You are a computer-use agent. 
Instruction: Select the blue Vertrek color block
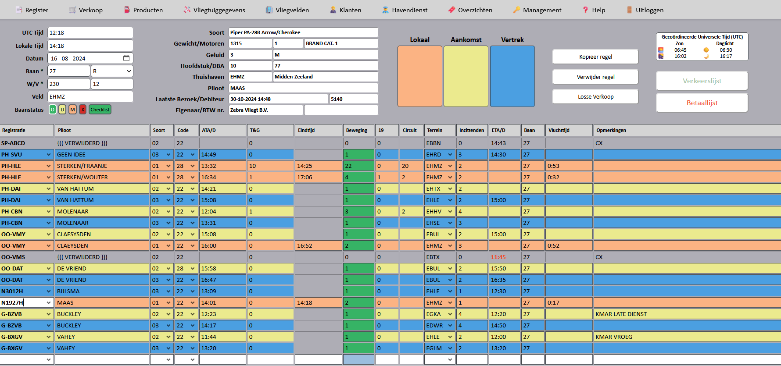[512, 76]
